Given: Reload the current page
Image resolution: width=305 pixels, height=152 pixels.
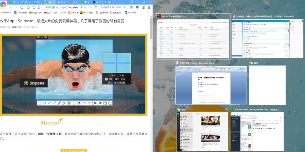Looking at the screenshot, I should tap(22, 7).
